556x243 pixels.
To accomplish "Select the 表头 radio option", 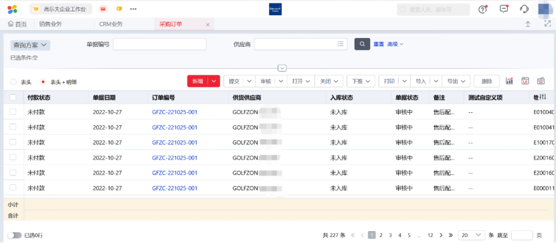I will click(13, 82).
